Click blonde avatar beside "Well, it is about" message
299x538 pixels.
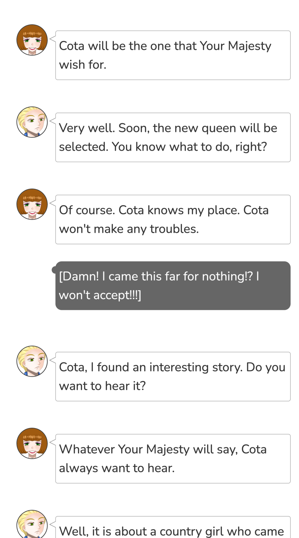click(32, 525)
